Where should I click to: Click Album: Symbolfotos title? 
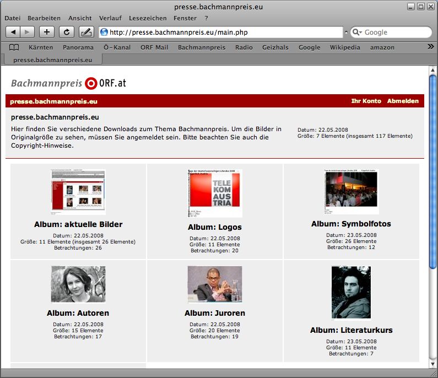click(351, 224)
